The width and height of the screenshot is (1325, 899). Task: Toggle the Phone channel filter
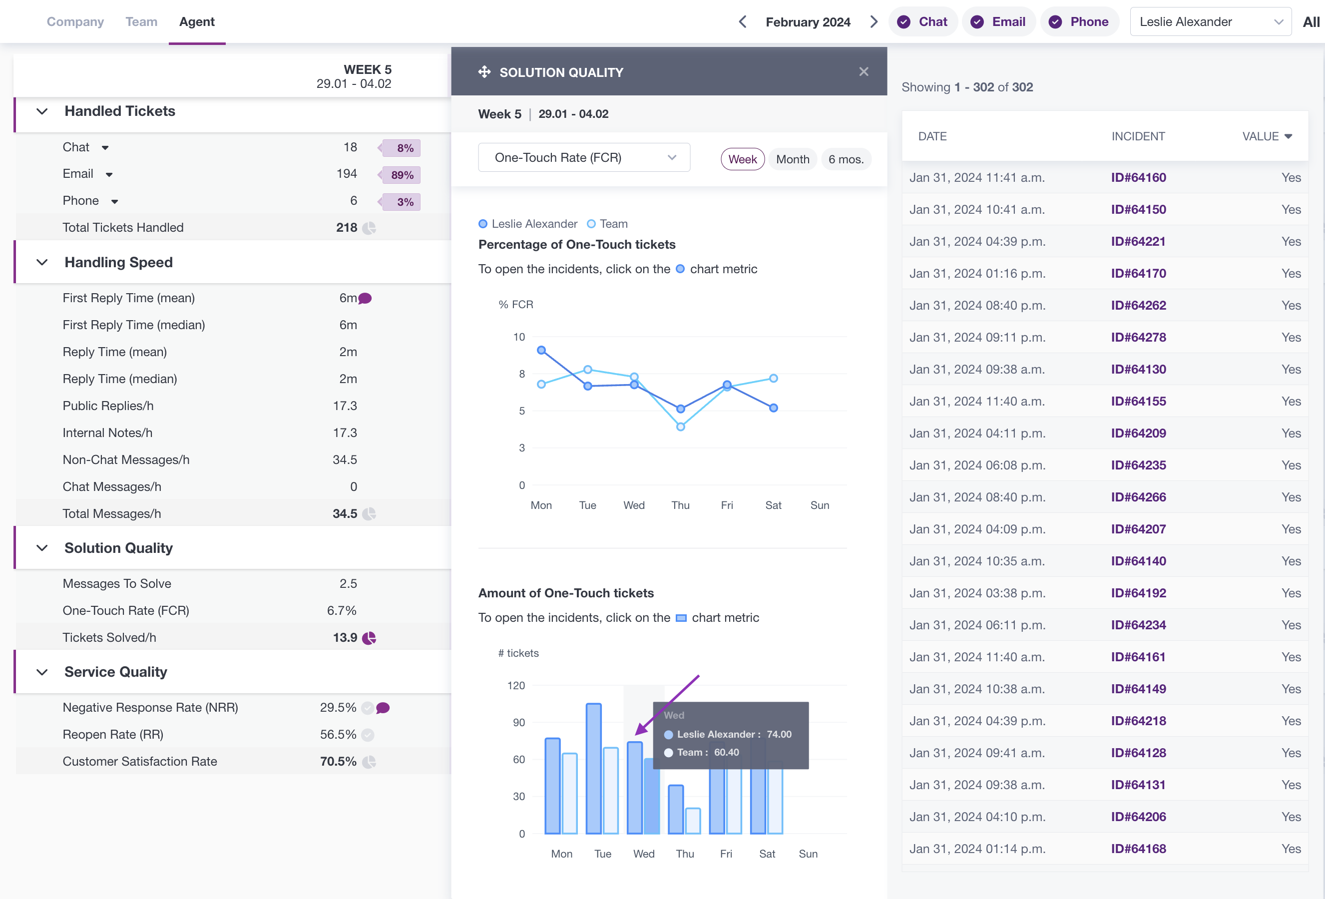[1079, 21]
